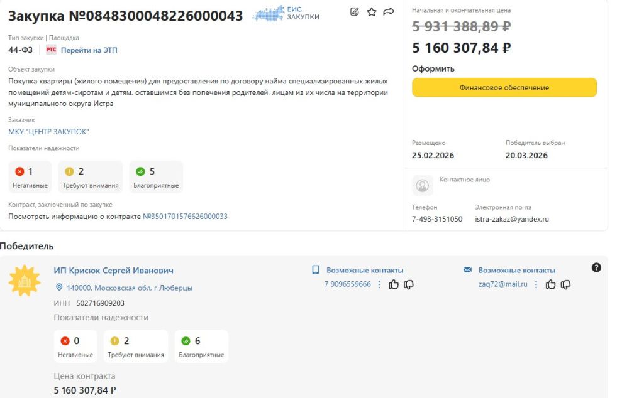The width and height of the screenshot is (644, 398).
Task: Share the purchase via the arrow icon
Action: click(x=388, y=13)
